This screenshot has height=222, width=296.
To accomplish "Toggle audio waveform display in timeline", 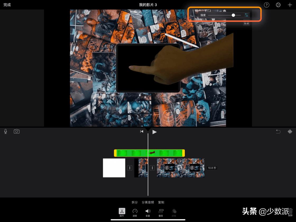I will click(x=290, y=131).
